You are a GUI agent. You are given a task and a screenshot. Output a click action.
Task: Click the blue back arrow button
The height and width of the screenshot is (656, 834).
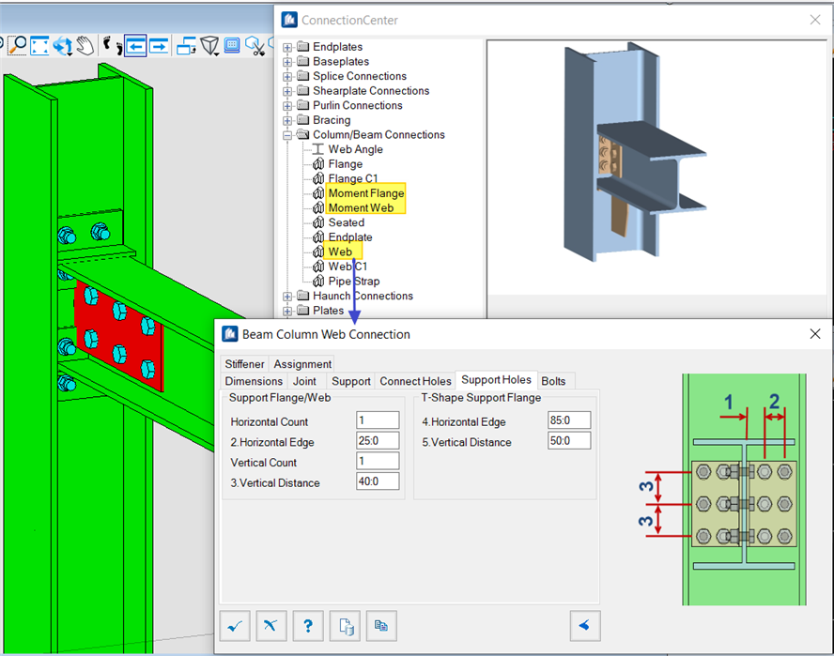584,625
